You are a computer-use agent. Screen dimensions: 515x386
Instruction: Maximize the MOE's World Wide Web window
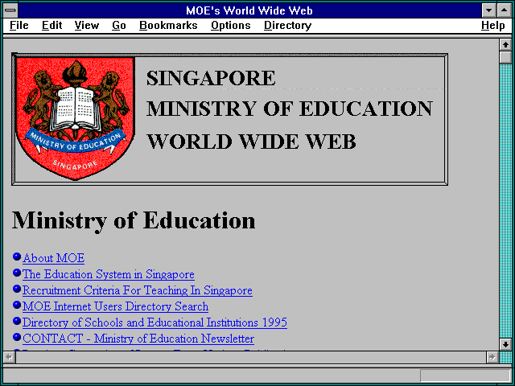505,10
